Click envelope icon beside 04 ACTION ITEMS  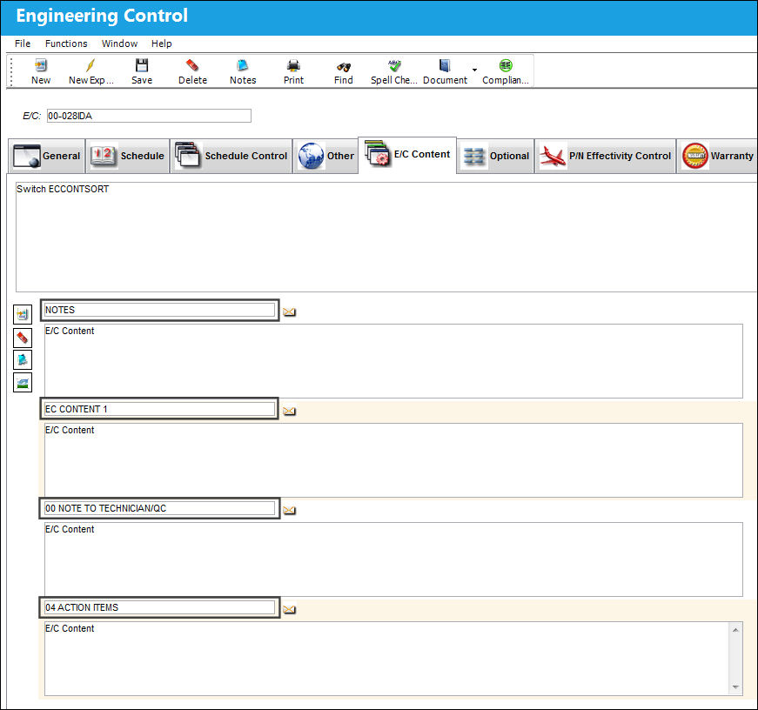[x=289, y=609]
